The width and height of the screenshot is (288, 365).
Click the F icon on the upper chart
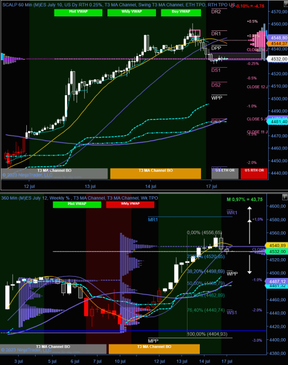[x=286, y=4]
